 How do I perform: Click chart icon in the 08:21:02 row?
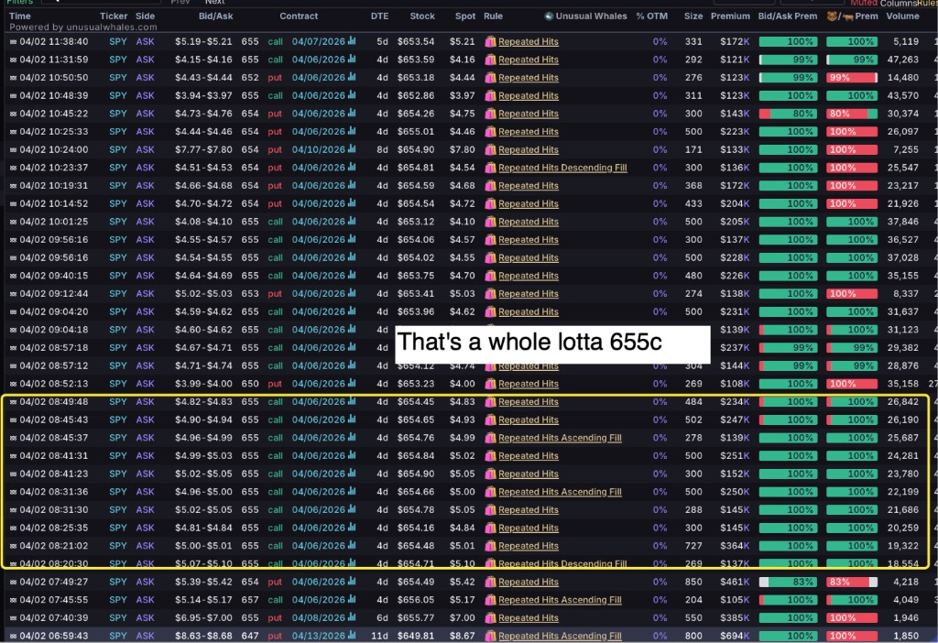[x=352, y=545]
